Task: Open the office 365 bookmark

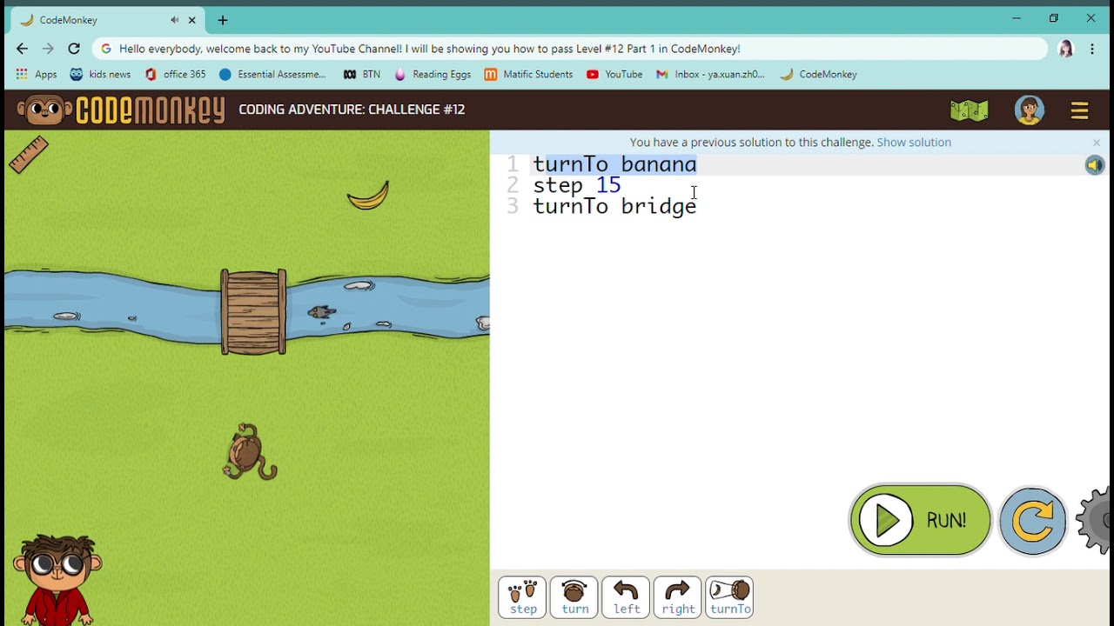Action: coord(175,75)
